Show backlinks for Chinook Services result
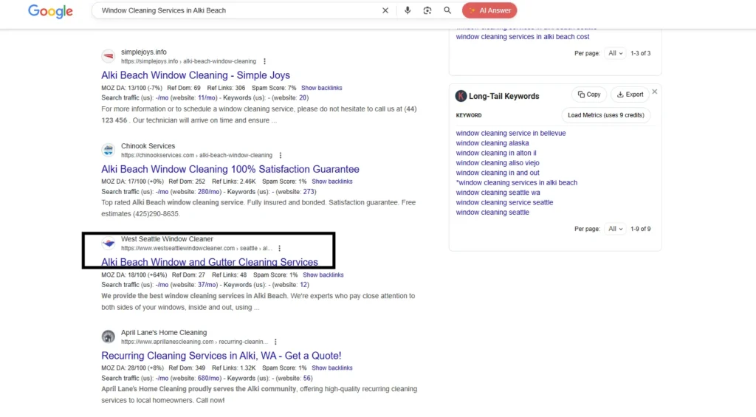Viewport: 756px width, 417px height. click(332, 182)
